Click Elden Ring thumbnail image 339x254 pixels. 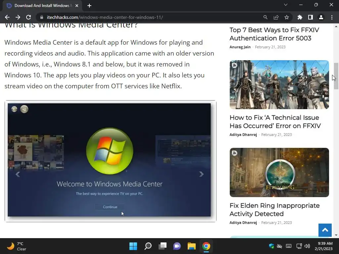[x=279, y=172]
